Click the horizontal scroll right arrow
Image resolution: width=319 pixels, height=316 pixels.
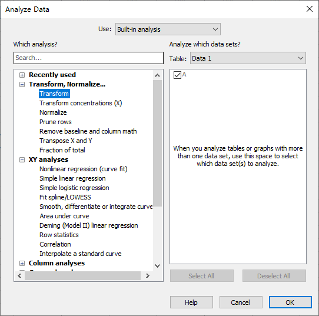148,276
